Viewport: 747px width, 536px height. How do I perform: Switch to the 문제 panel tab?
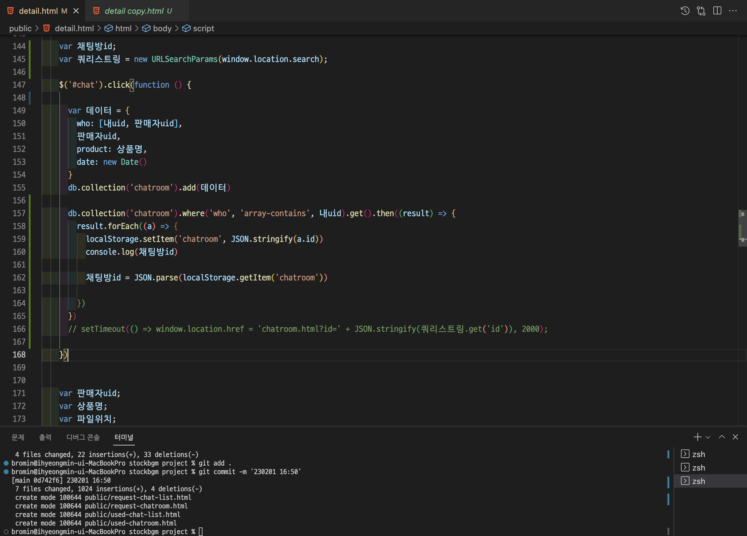click(x=18, y=437)
